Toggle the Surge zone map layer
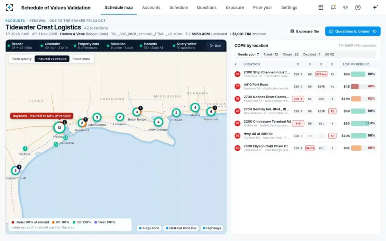Screen dimensions: 386x241 coord(149,228)
